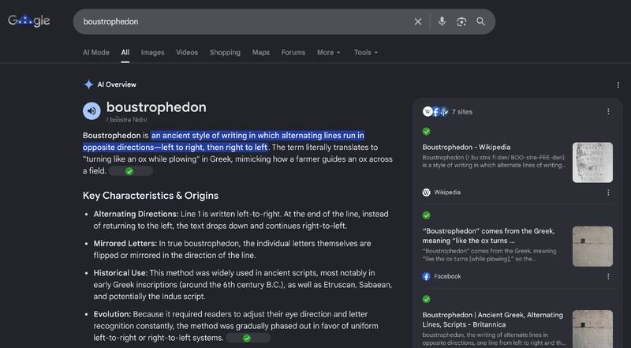Image resolution: width=631 pixels, height=348 pixels.
Task: Click the Wikipedia source label
Action: click(447, 193)
